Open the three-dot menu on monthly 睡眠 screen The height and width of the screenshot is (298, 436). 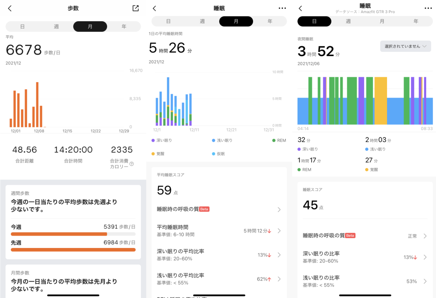tap(282, 8)
